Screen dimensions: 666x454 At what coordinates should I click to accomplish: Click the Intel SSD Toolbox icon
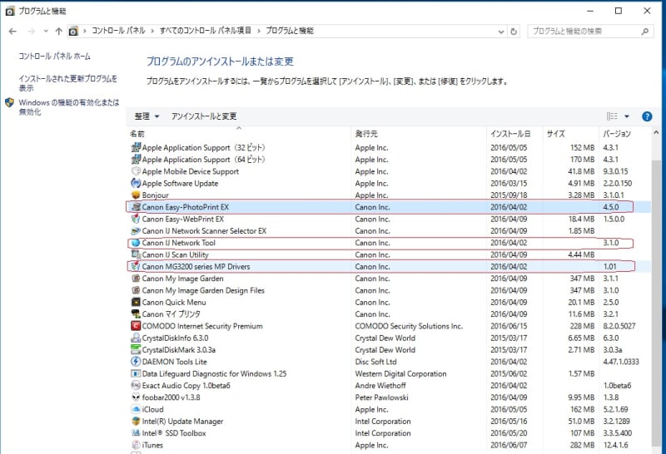[x=136, y=432]
